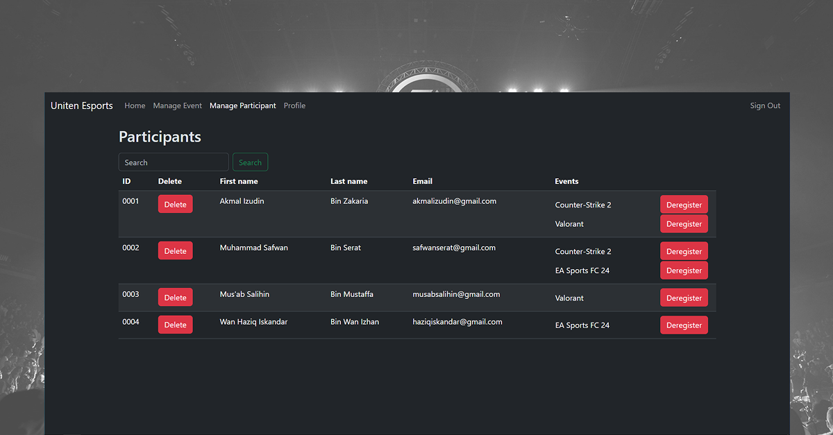Click the Email column header

point(422,181)
